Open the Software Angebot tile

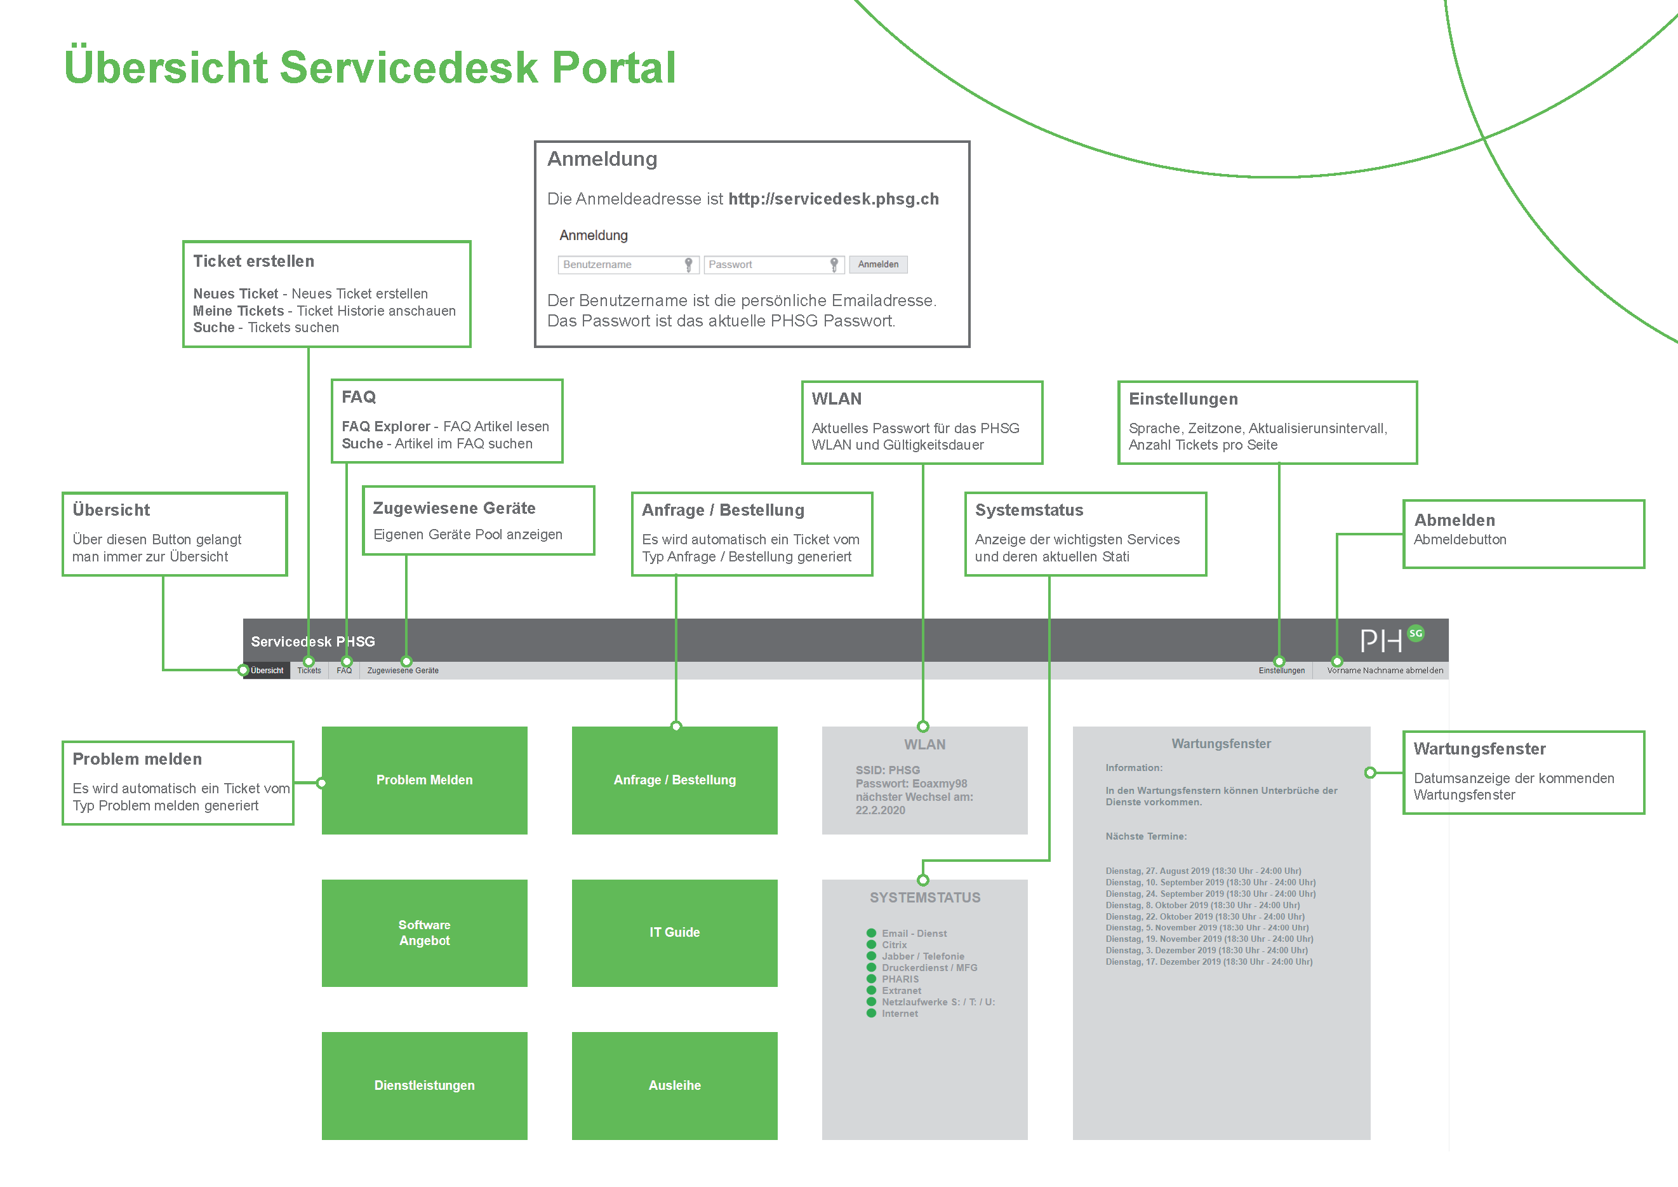coord(425,932)
